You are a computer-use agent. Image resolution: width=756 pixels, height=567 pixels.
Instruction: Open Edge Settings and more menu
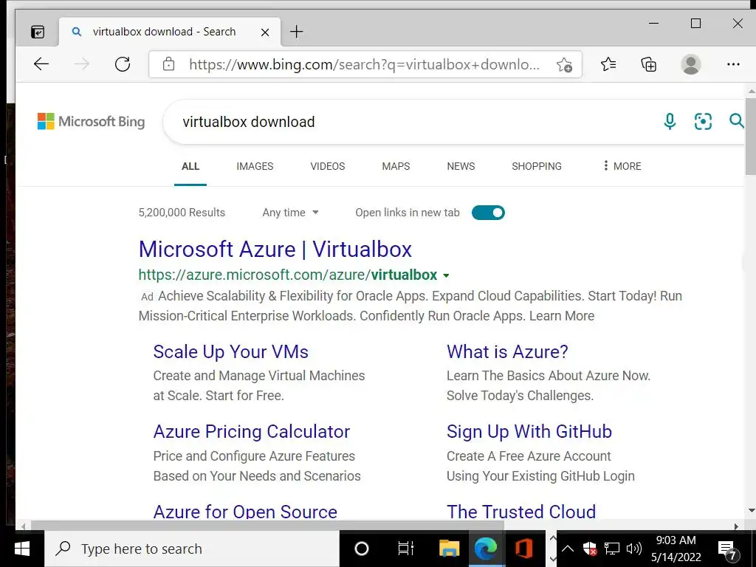click(x=733, y=64)
